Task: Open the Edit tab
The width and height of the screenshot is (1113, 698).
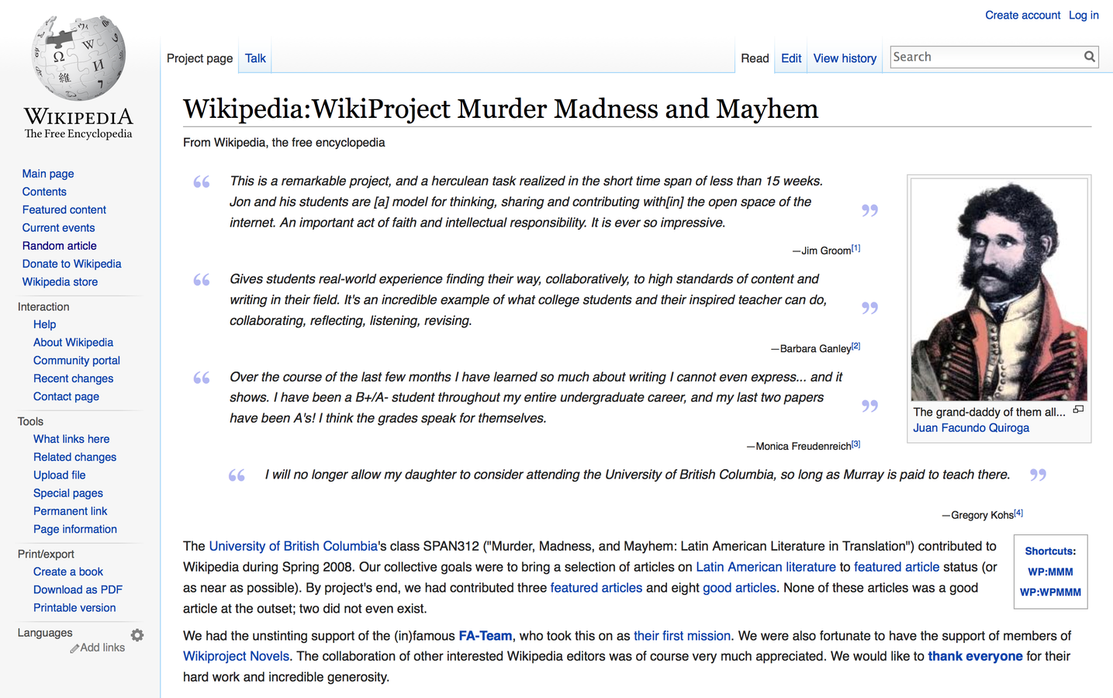Action: pyautogui.click(x=791, y=58)
